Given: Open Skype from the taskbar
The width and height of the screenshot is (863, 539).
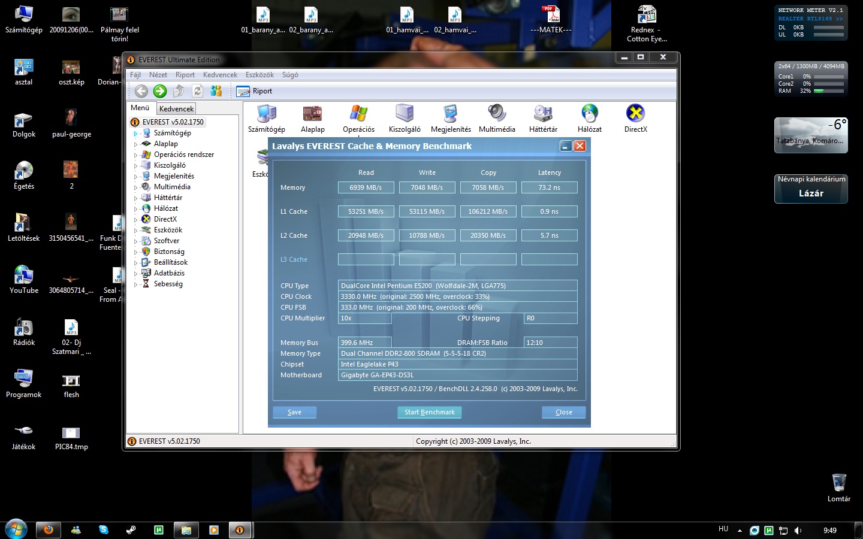Looking at the screenshot, I should coord(104,530).
